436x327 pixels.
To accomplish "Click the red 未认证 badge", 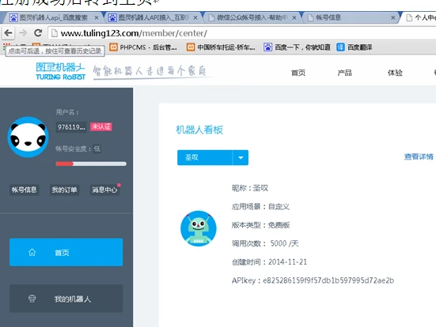I will coord(101,126).
